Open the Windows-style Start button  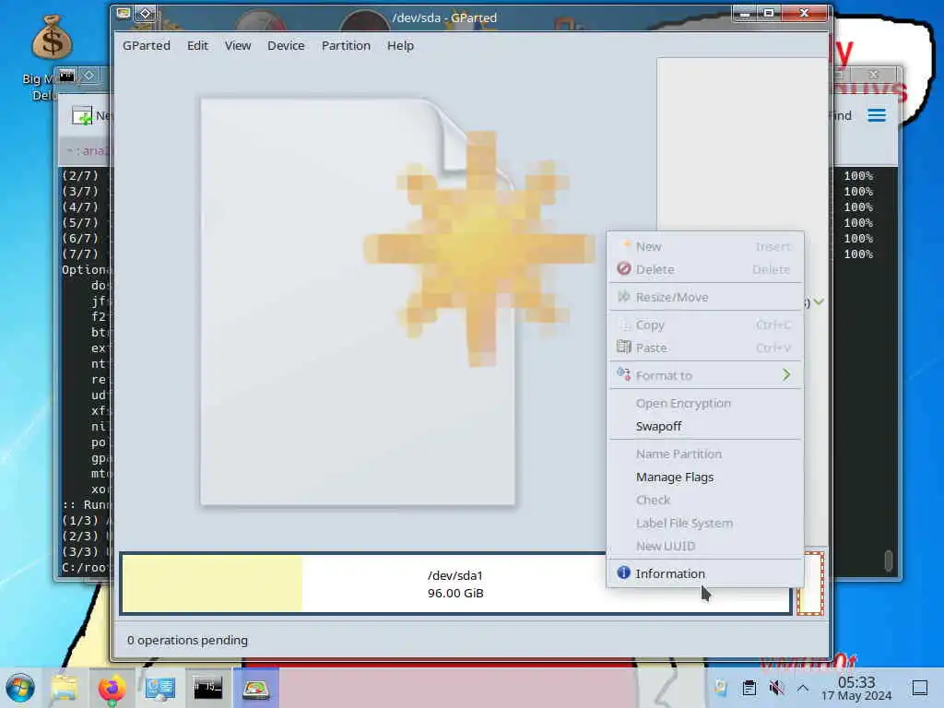coord(20,688)
